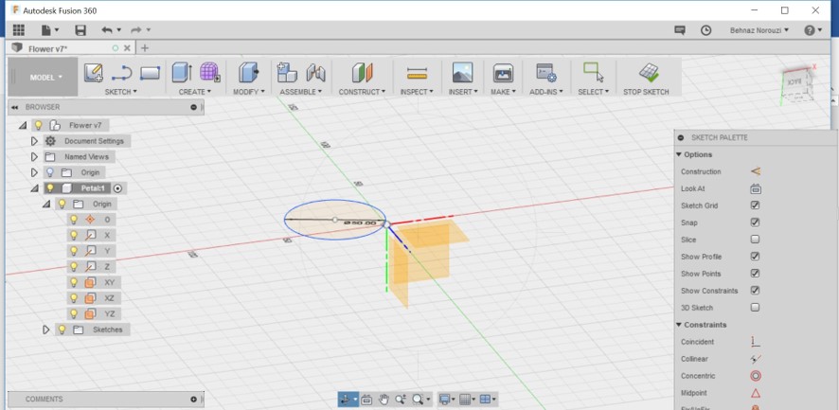Screen dimensions: 839x410
Task: Open the Help question mark icon
Action: click(810, 30)
